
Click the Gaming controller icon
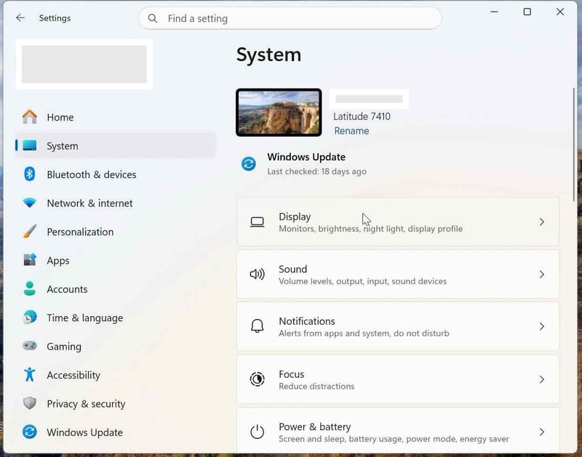[x=30, y=345]
